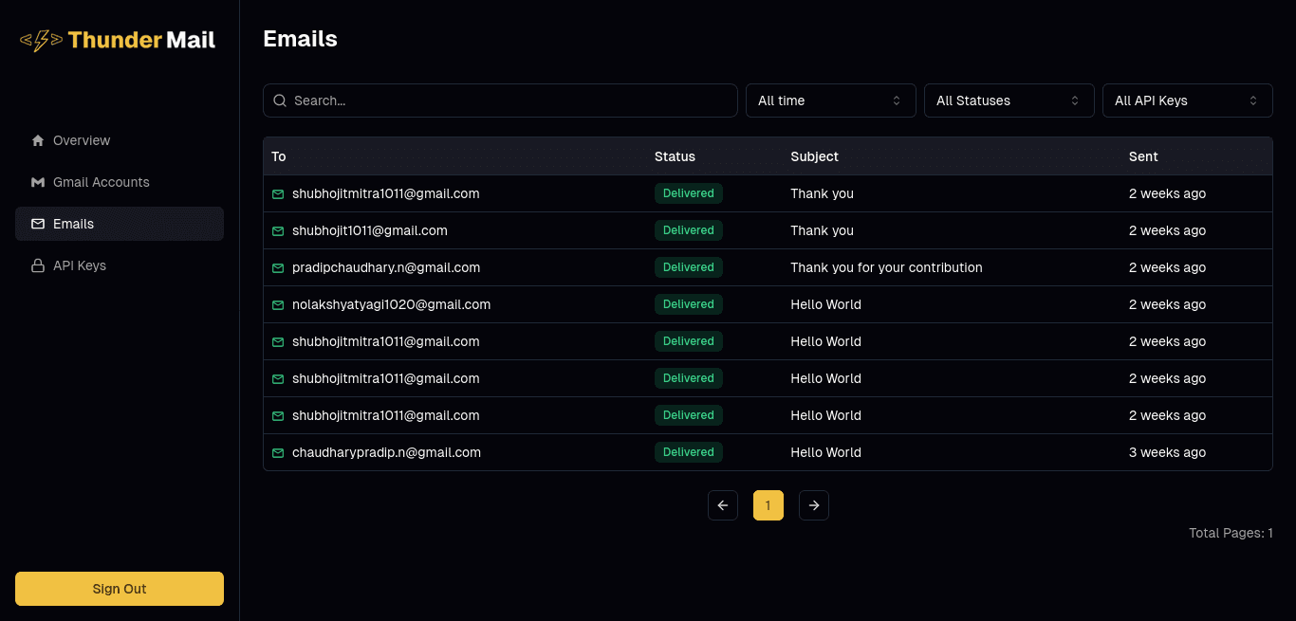This screenshot has width=1296, height=621.
Task: Open the All time filter dropdown
Action: (830, 100)
